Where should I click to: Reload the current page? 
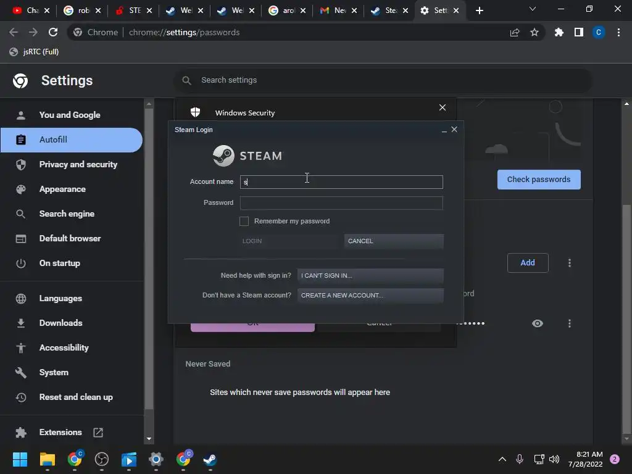coord(53,32)
